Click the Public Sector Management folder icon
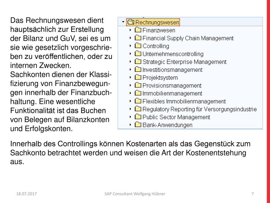This screenshot has height=203, width=270. pos(138,117)
